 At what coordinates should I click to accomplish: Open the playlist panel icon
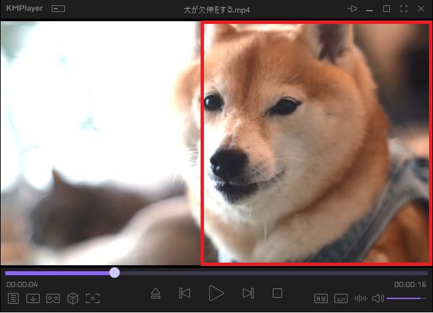pos(13,298)
